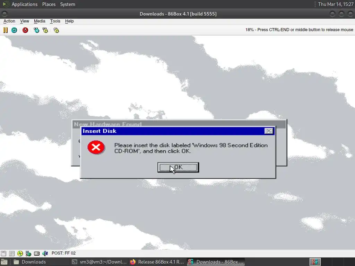Click the 18% speed release mouse message

(x=299, y=30)
